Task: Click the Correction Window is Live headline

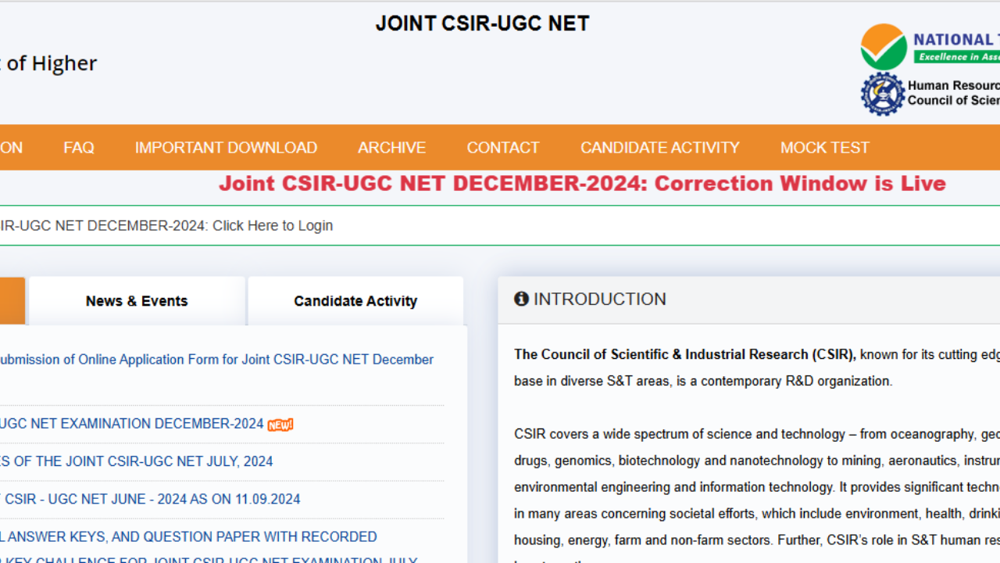Action: pyautogui.click(x=582, y=183)
